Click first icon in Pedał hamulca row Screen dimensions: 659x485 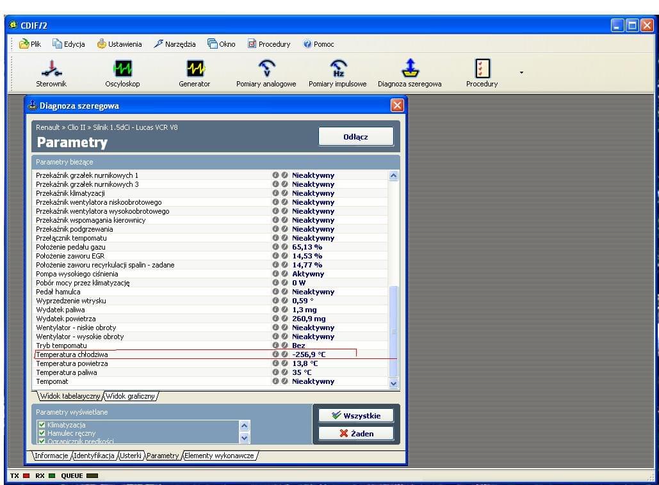point(275,292)
